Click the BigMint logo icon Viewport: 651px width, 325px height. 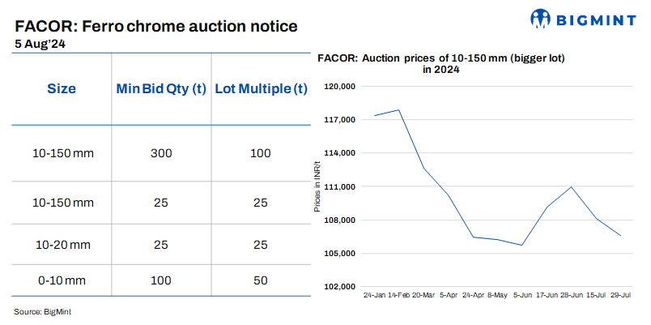pos(542,18)
